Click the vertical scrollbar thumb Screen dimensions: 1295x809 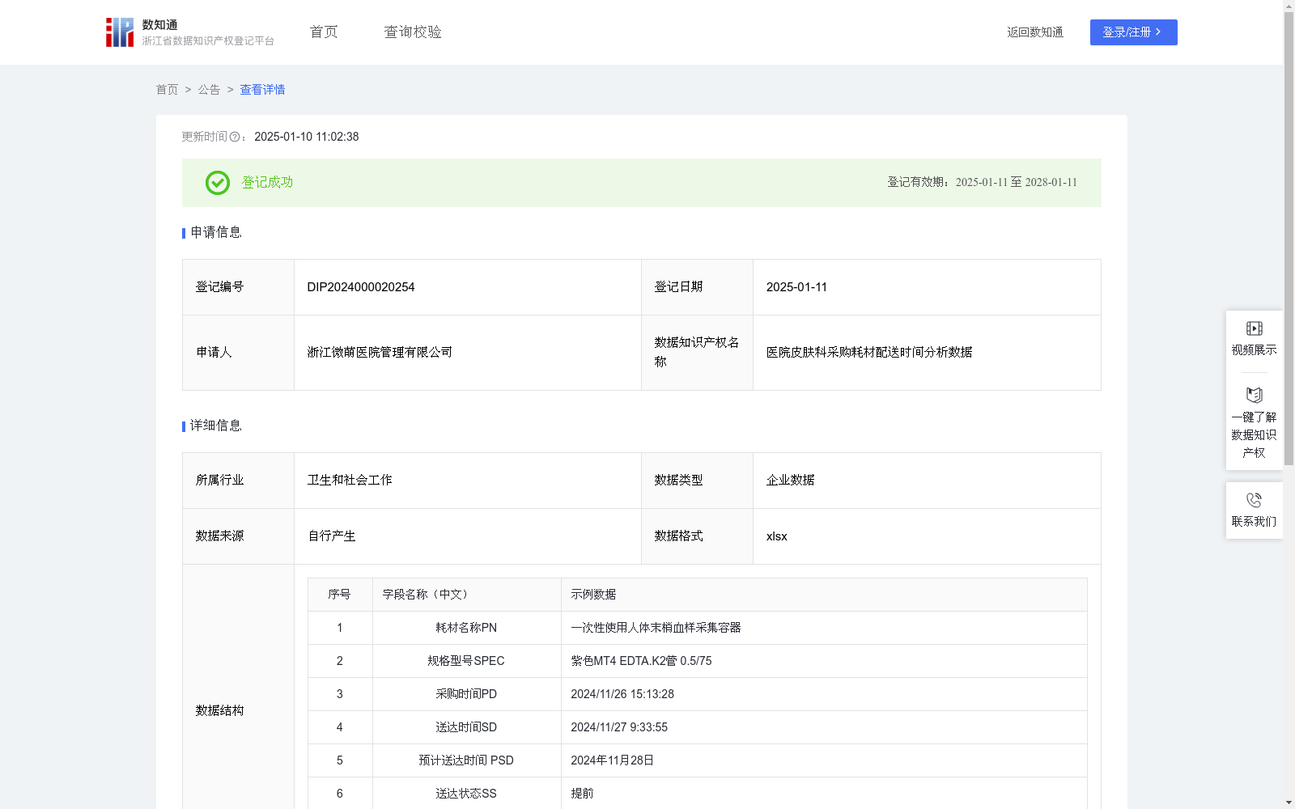(x=1289, y=239)
